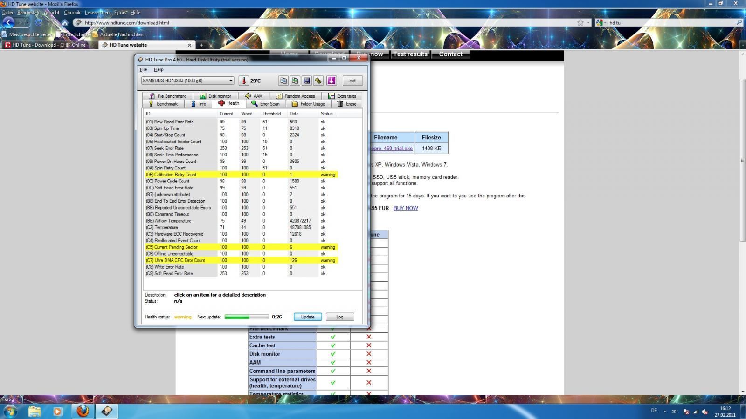Open Meistbesuchte Seiten bookmark
Viewport: 746px width, 419px height.
pos(27,34)
